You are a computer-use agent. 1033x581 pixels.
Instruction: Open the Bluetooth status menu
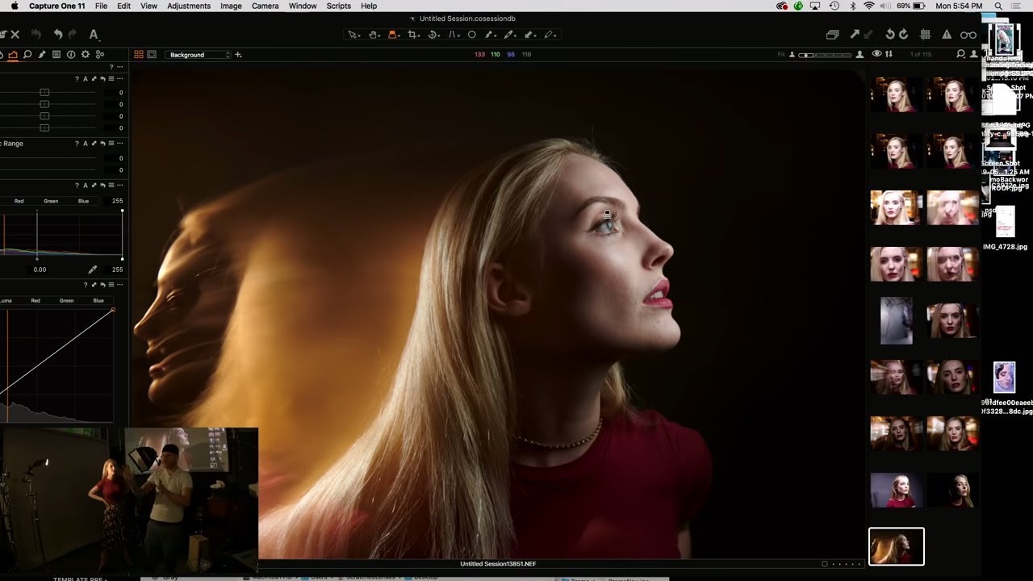click(x=852, y=6)
